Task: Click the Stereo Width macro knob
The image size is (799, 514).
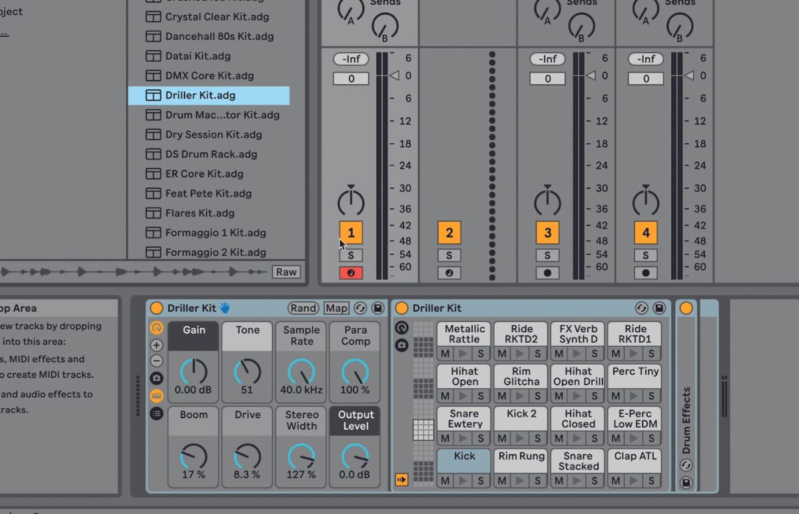Action: pyautogui.click(x=302, y=457)
